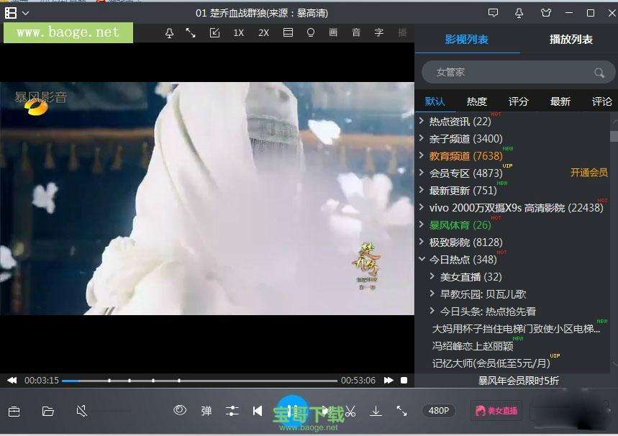This screenshot has height=436, width=618.
Task: Click the video progress seek bar
Action: coord(199,381)
